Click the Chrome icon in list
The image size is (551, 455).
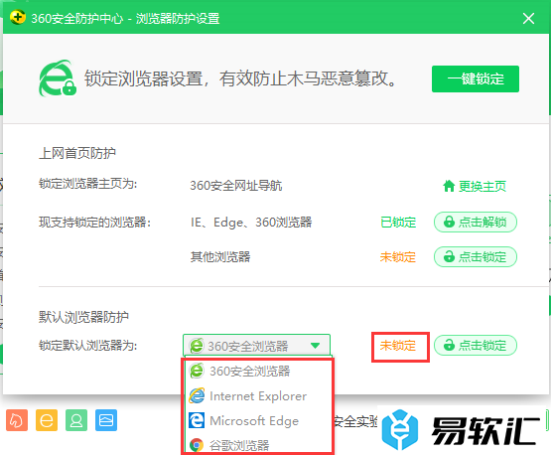click(197, 445)
